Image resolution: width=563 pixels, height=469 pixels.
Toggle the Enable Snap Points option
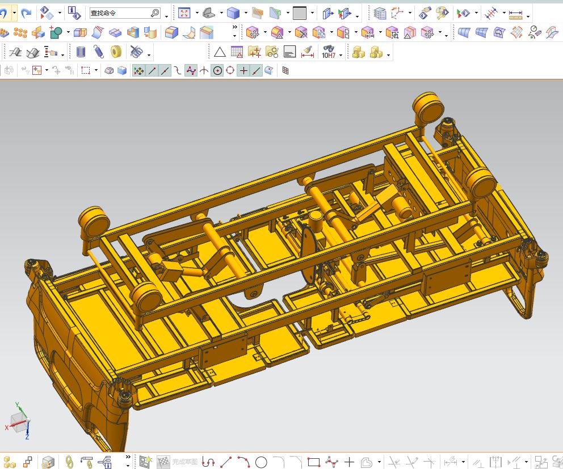139,71
